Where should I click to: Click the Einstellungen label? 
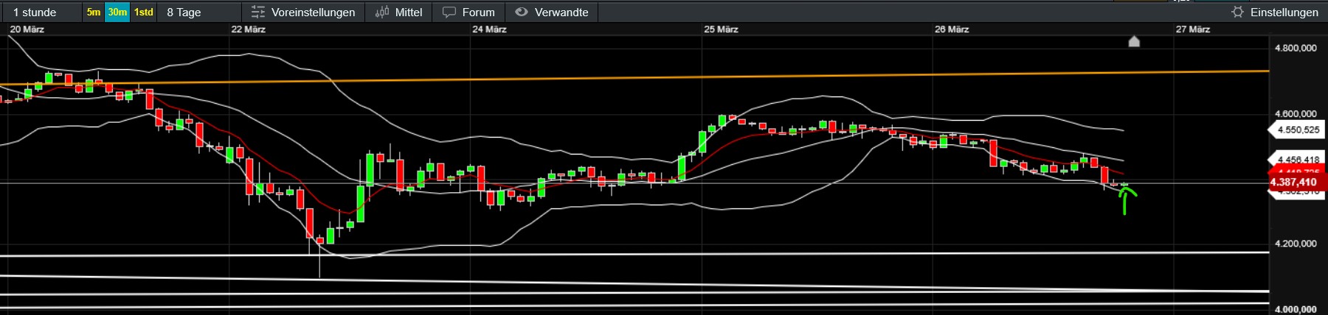coord(1284,12)
